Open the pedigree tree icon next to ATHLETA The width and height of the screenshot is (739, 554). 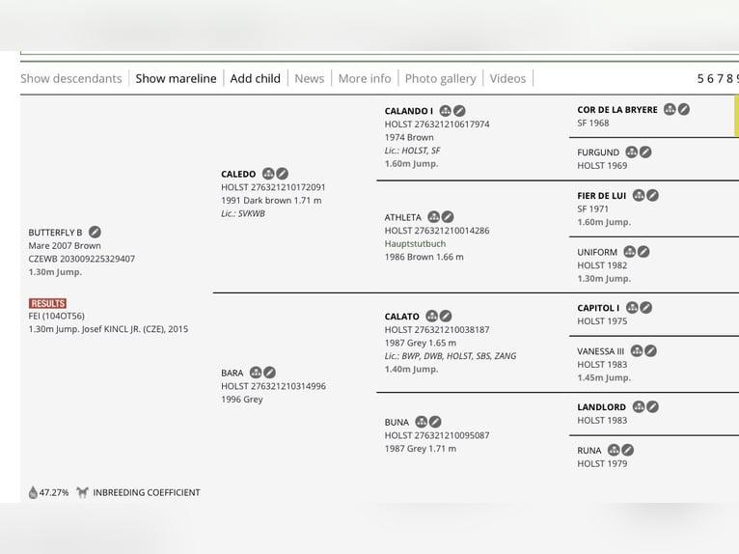point(433,217)
